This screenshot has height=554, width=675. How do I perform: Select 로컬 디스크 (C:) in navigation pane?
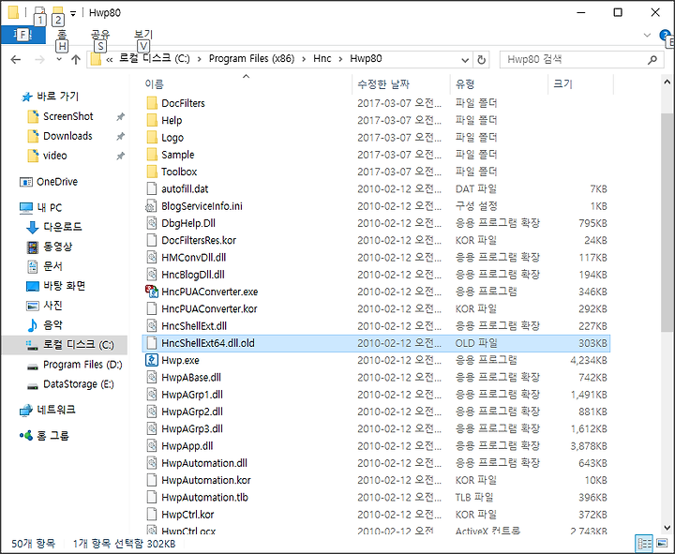(x=79, y=345)
